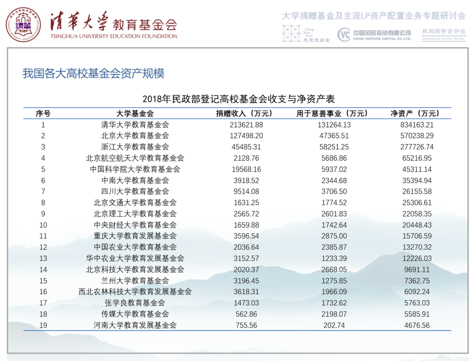Screen dimensions: 475x361
Task: Click donation income value 3618.31
Action: pyautogui.click(x=246, y=292)
